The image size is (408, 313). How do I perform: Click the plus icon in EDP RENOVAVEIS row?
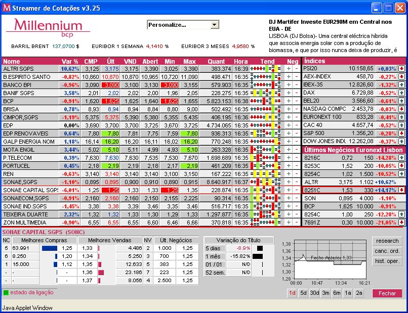click(289, 133)
